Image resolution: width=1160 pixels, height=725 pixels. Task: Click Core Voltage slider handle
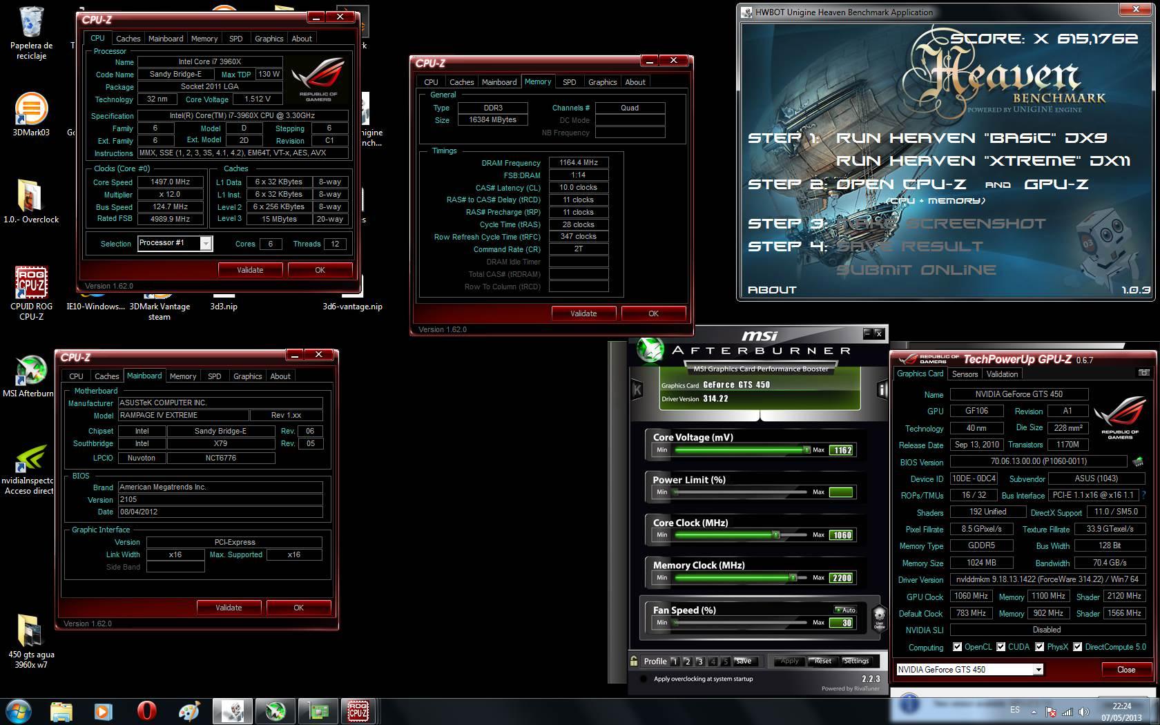pyautogui.click(x=806, y=449)
